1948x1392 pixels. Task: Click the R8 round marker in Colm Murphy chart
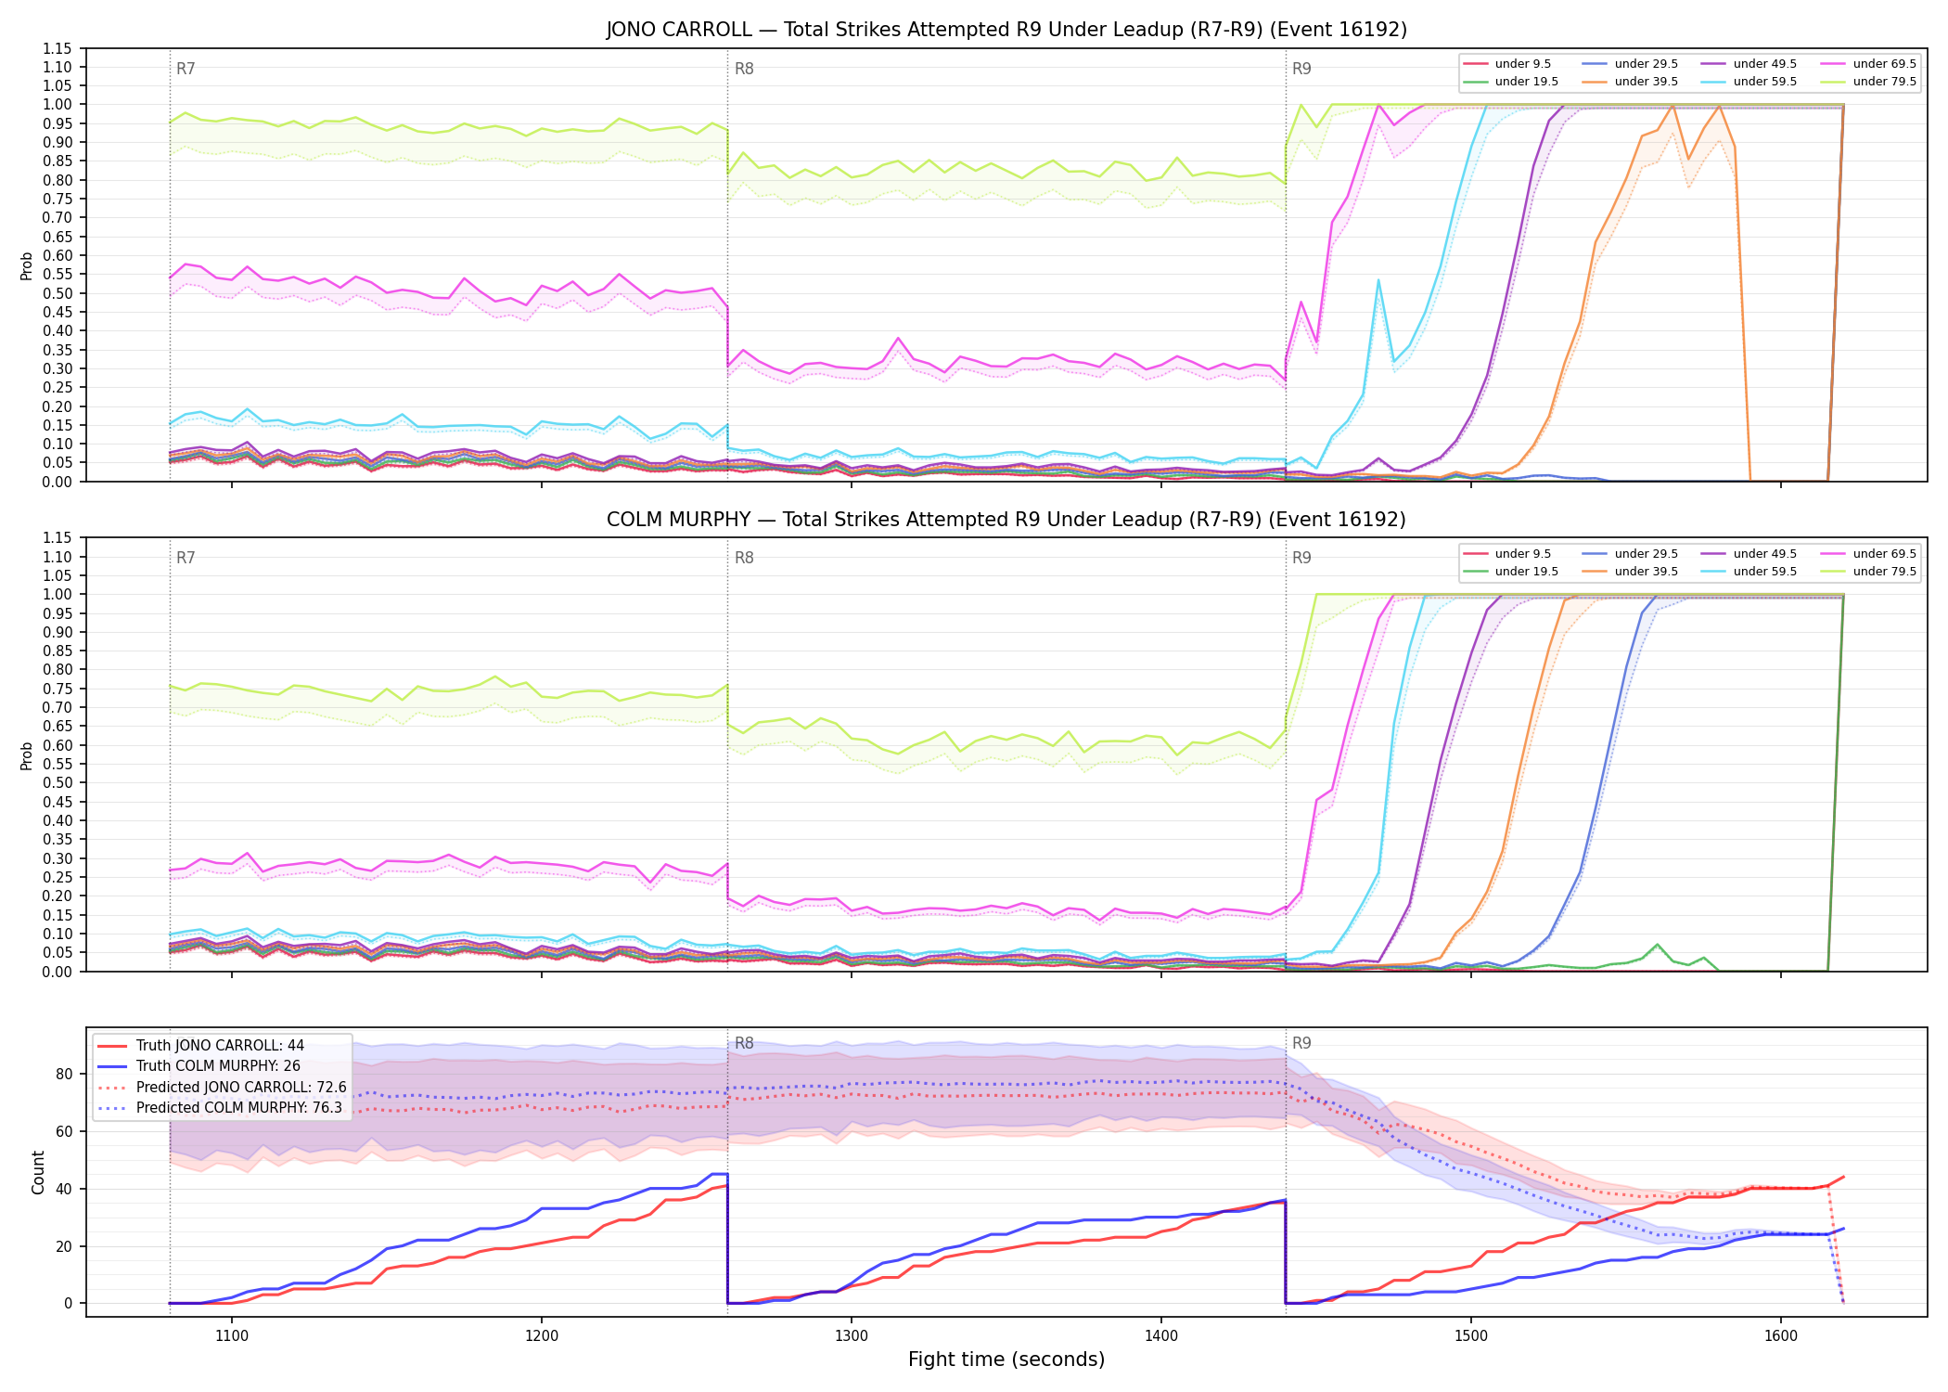(x=744, y=558)
